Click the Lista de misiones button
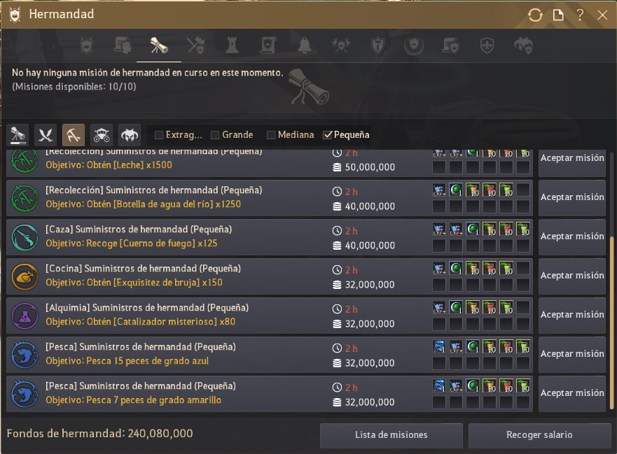617x454 pixels. click(391, 435)
